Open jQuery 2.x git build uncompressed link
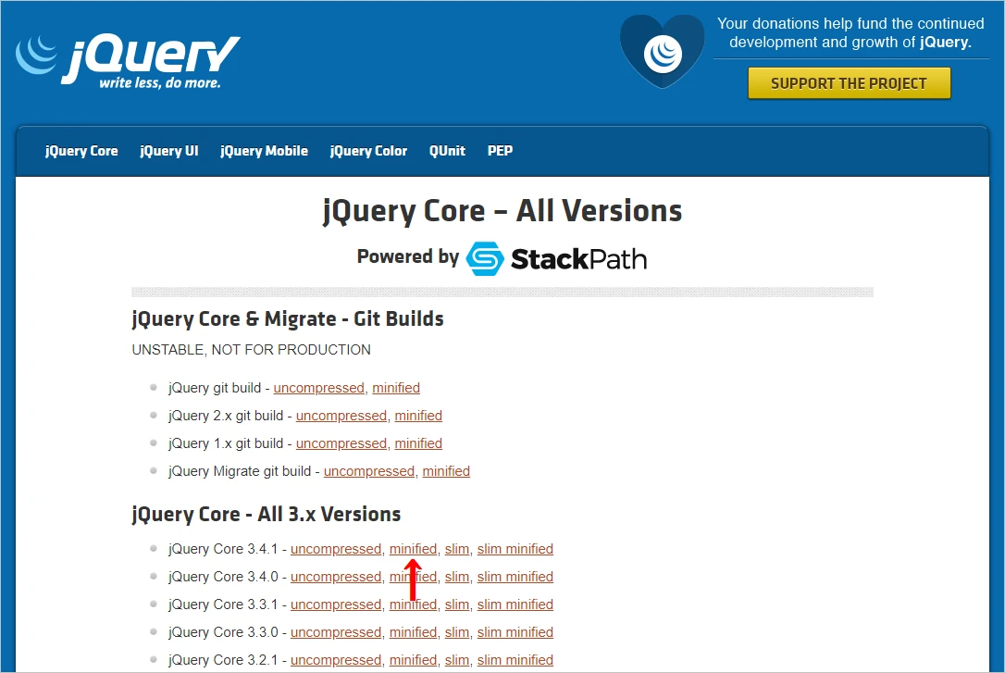 [341, 416]
